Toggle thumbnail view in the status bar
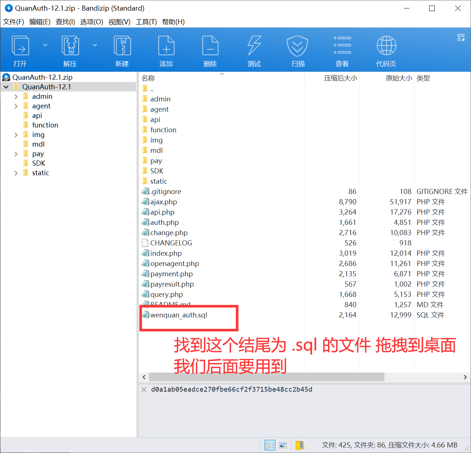471x453 pixels. tap(283, 445)
